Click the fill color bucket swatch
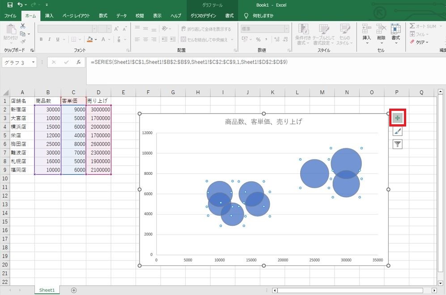Screen dimensions: 446x295 [x=90, y=39]
